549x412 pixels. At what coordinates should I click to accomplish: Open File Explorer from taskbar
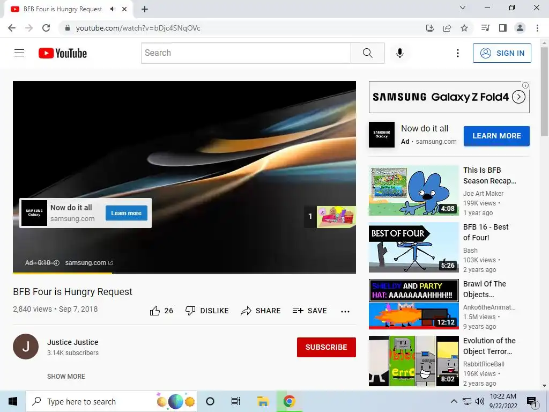(x=263, y=401)
